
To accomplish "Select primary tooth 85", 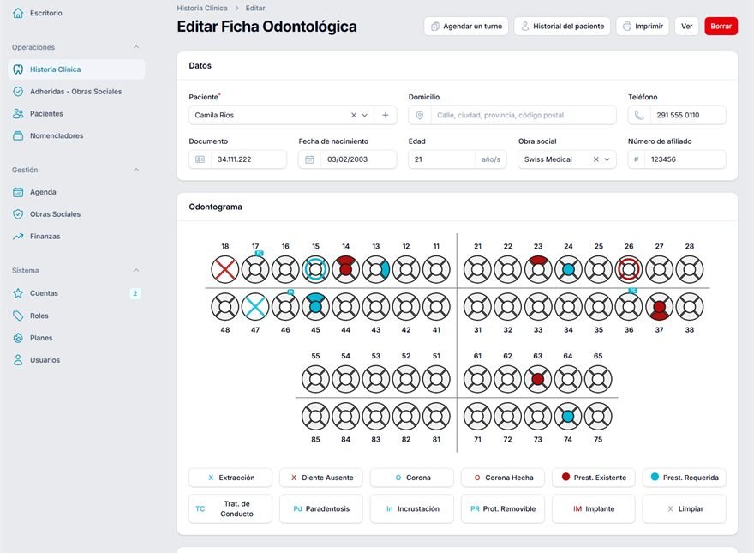I will click(x=315, y=417).
